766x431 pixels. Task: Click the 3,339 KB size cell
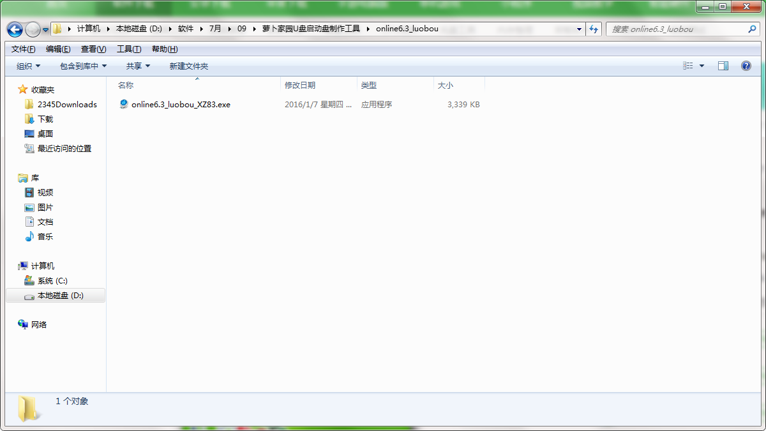click(x=464, y=104)
